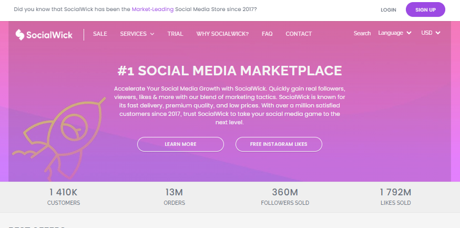
Task: Click the 1 792M Likes Sold statistic
Action: pyautogui.click(x=395, y=197)
